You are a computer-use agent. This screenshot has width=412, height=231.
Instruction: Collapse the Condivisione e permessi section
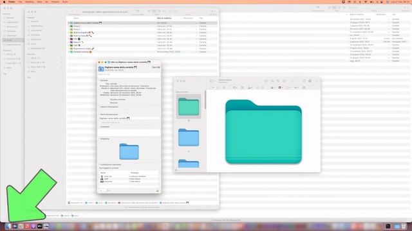(x=99, y=164)
